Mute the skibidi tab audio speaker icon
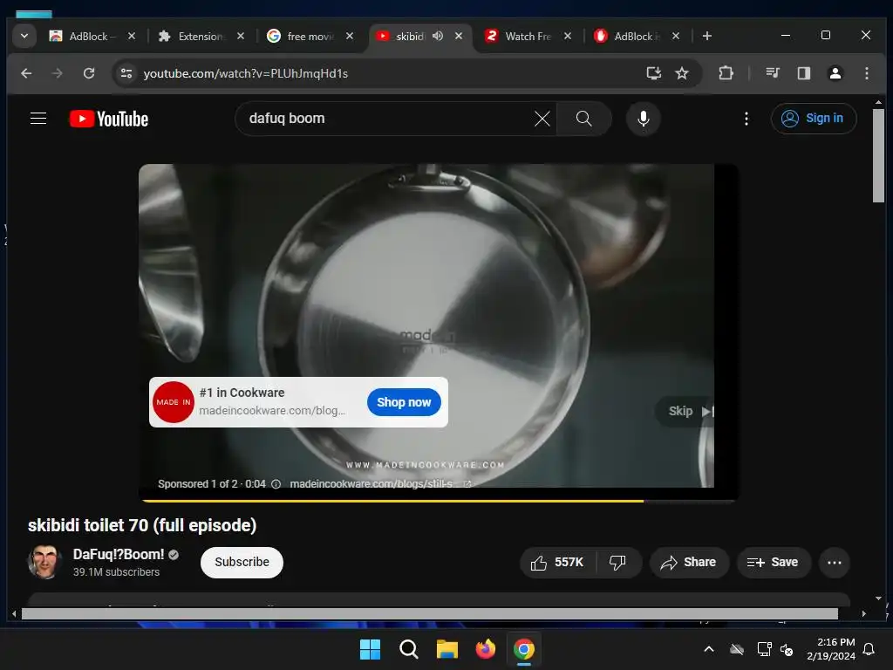This screenshot has height=670, width=893. click(438, 36)
